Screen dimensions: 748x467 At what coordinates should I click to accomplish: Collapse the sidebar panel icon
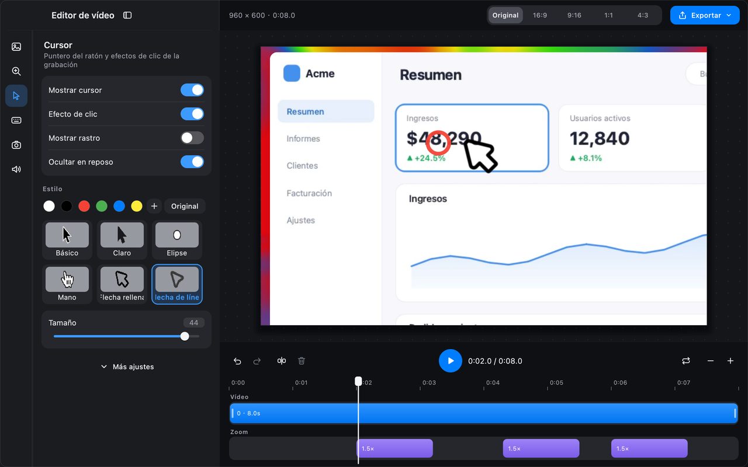[127, 15]
